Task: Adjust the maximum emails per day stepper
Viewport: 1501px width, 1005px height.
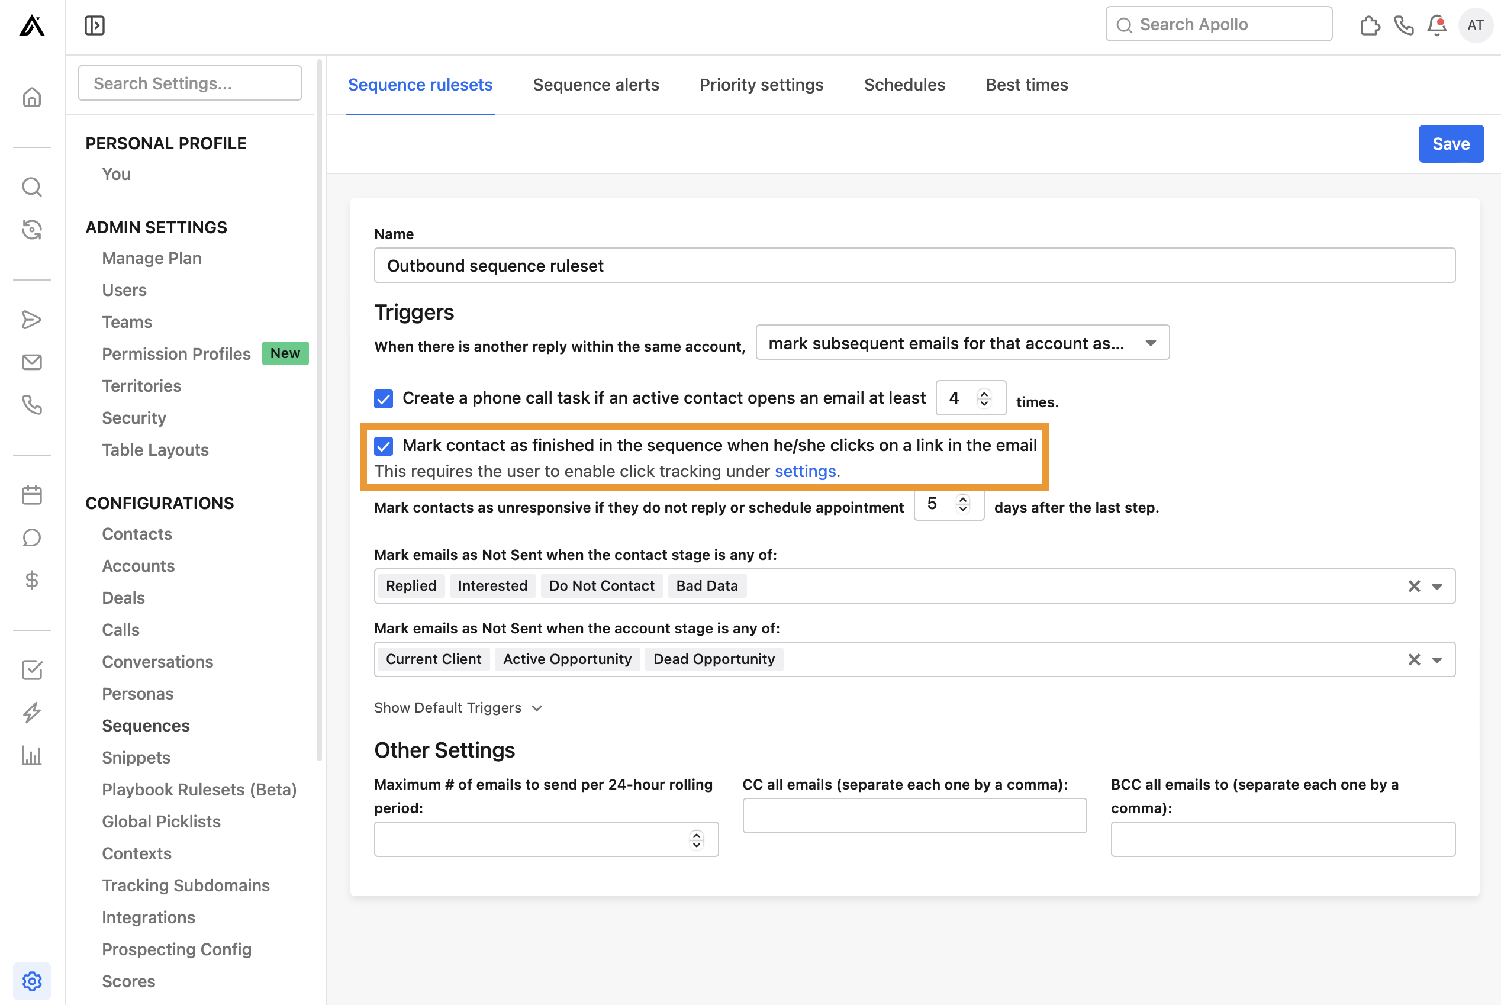Action: point(697,840)
